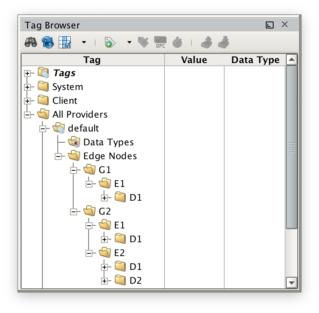Viewport: 319px width, 313px height.
Task: Click the OPC browser icon
Action: pos(160,42)
